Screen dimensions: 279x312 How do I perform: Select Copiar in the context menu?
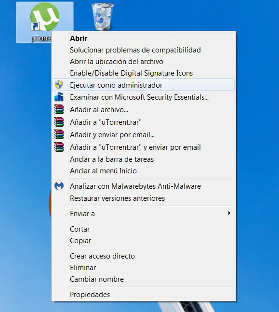(144, 241)
